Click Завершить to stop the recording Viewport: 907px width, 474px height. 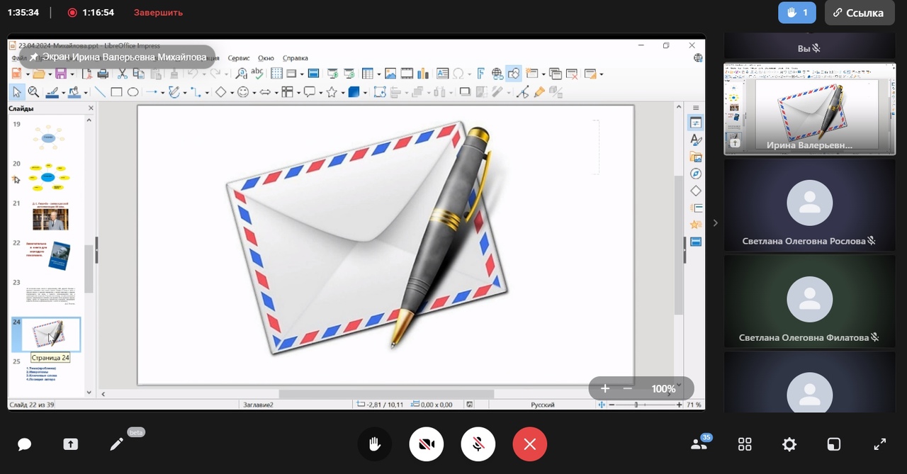click(158, 13)
